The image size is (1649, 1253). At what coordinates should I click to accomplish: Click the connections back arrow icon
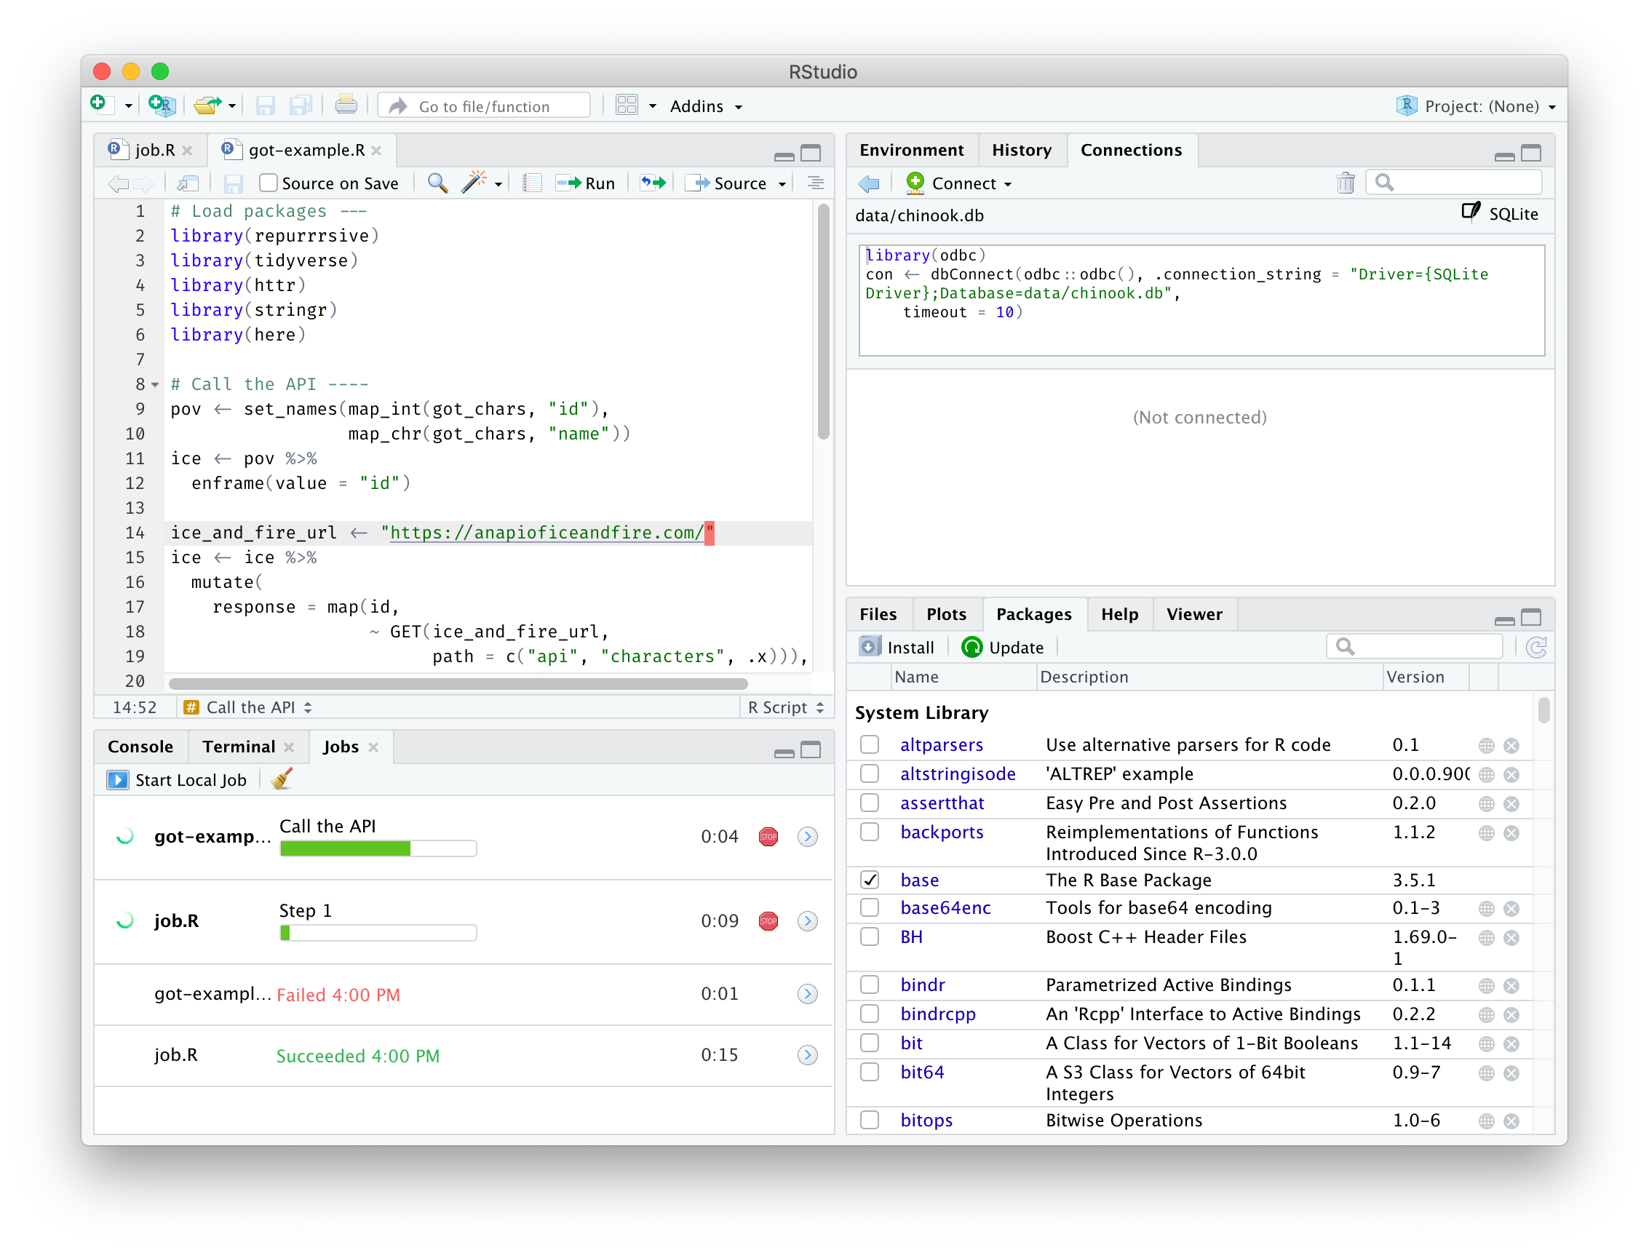[x=869, y=183]
